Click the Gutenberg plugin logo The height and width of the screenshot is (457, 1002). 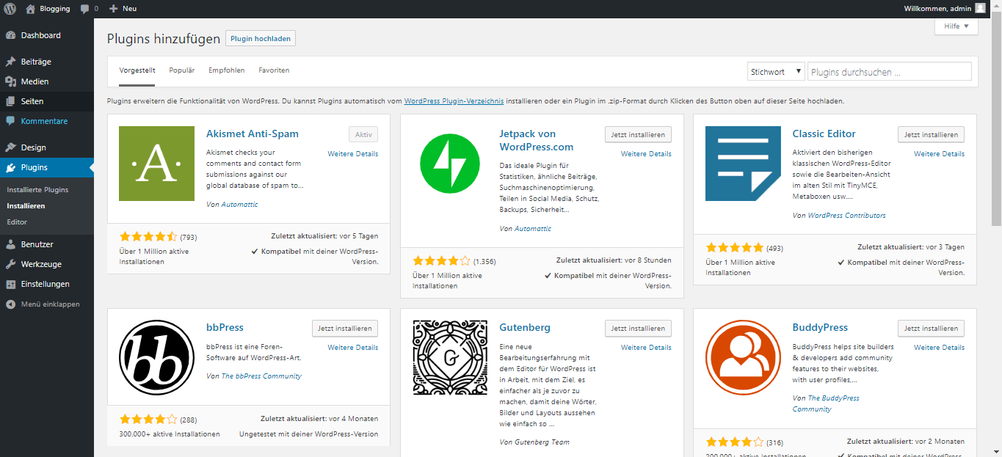click(449, 357)
